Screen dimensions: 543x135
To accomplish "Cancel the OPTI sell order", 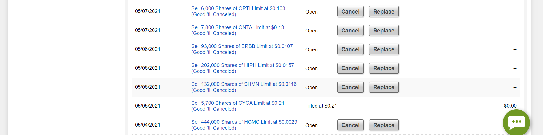I will [x=350, y=12].
